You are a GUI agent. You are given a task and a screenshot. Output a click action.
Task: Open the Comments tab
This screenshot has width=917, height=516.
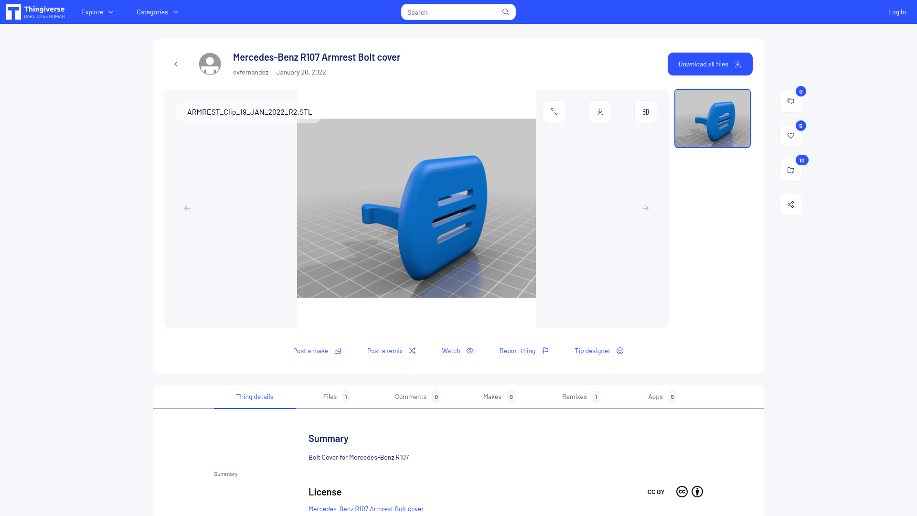tap(417, 397)
